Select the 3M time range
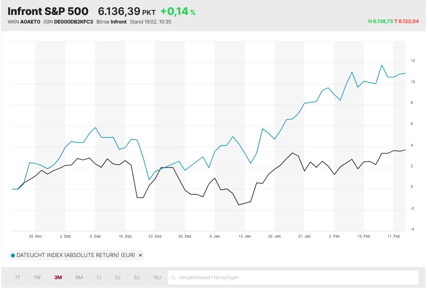Image resolution: width=428 pixels, height=290 pixels. pyautogui.click(x=58, y=277)
